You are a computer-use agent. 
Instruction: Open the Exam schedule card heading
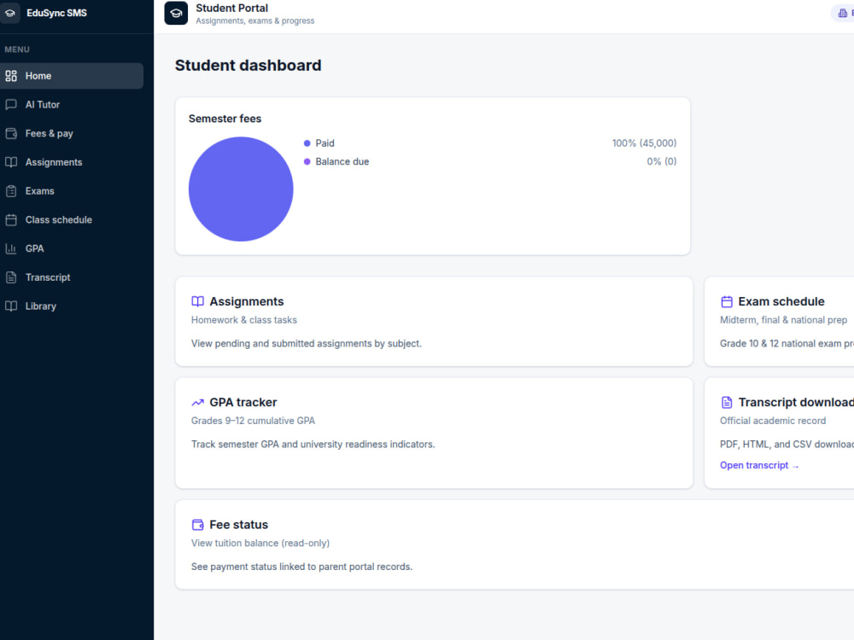781,301
